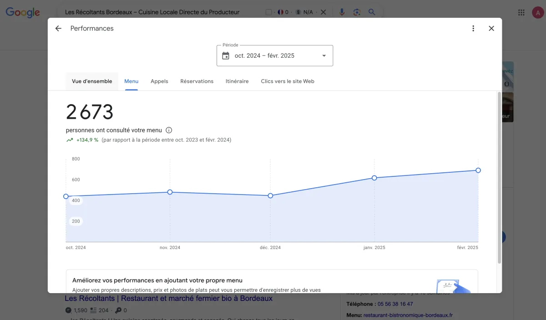546x320 pixels.
Task: Open Les Récoltants restaurant search result link
Action: click(x=169, y=299)
